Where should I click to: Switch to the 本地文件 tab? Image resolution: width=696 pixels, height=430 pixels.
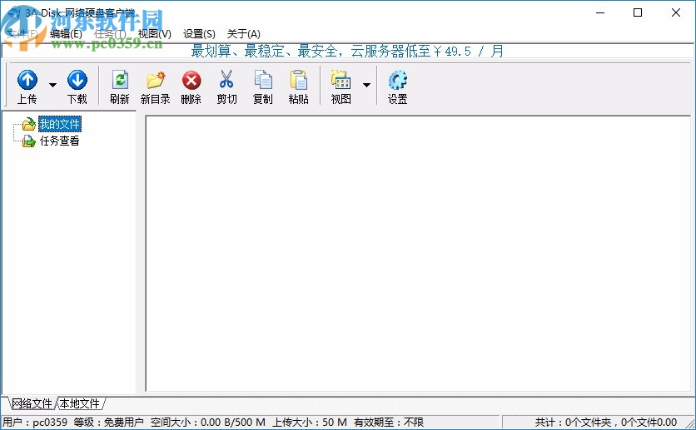79,403
